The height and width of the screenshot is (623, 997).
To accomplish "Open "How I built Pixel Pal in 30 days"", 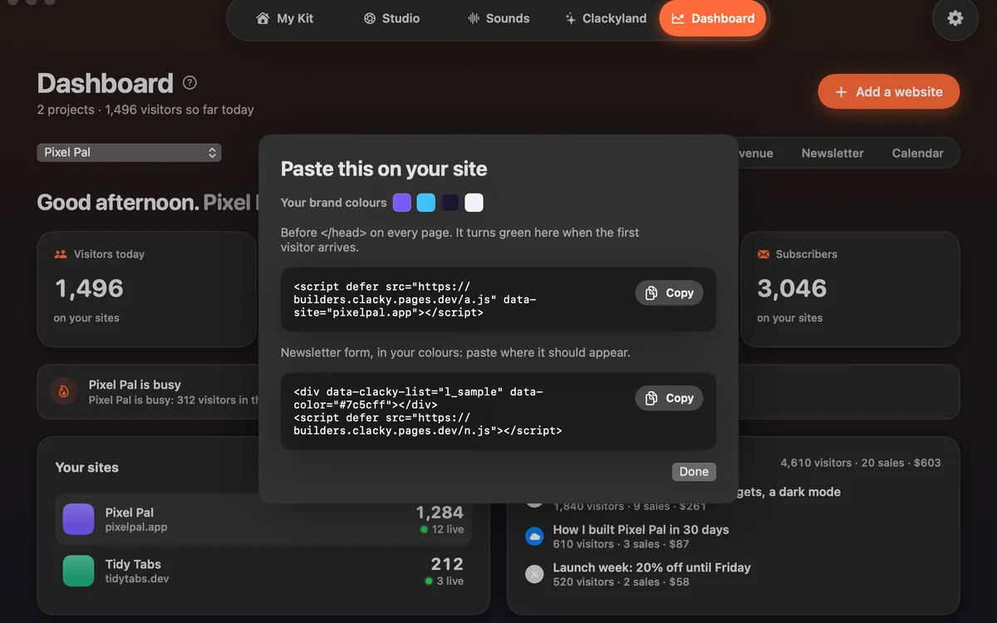I will [x=641, y=529].
